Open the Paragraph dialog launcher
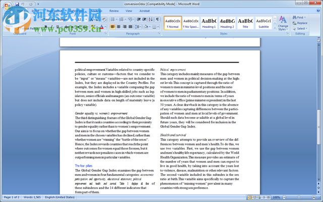 point(159,34)
